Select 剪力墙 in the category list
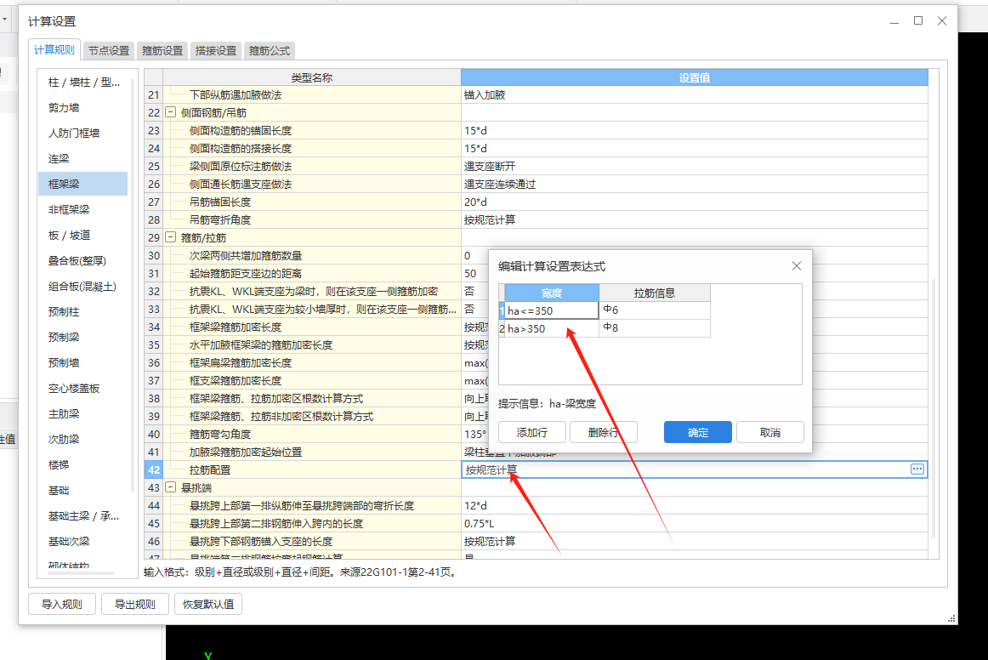Viewport: 988px width, 660px height. pos(83,108)
